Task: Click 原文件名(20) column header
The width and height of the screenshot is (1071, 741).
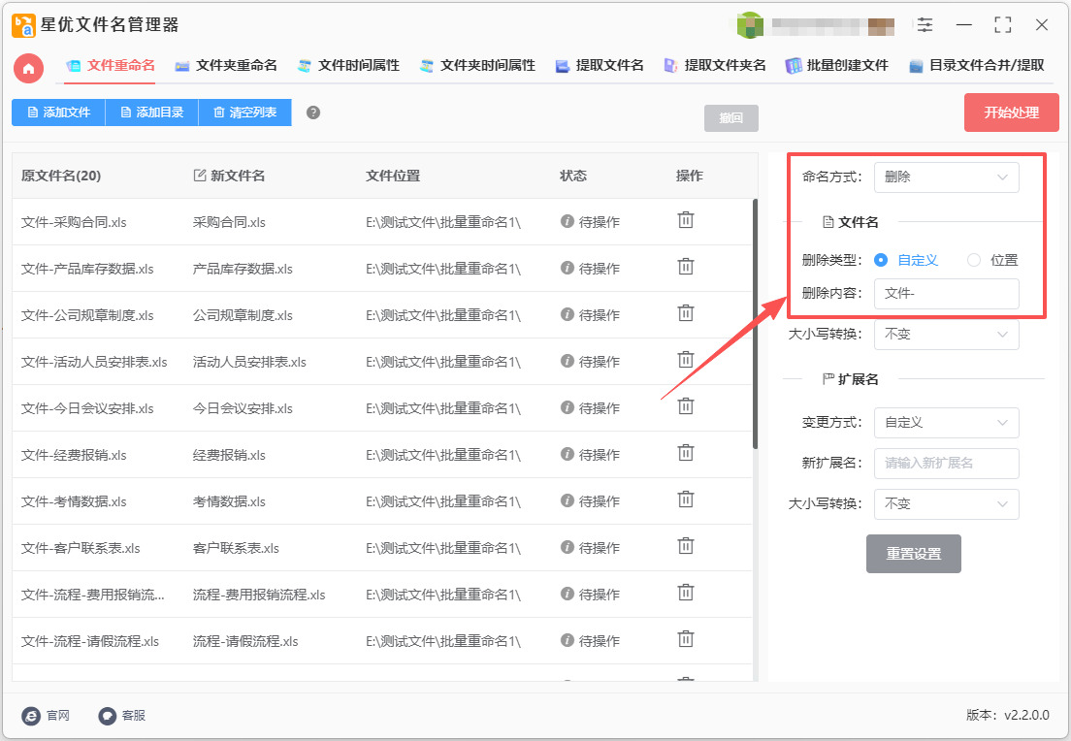Action: [x=61, y=176]
